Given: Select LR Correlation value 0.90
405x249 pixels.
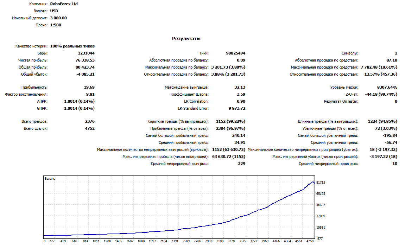Looking at the screenshot, I should 241,101.
